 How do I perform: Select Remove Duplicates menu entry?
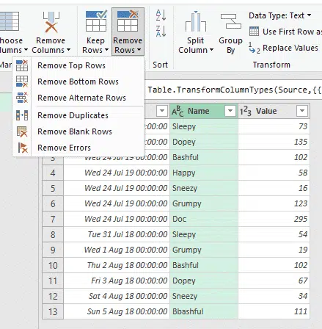73,115
